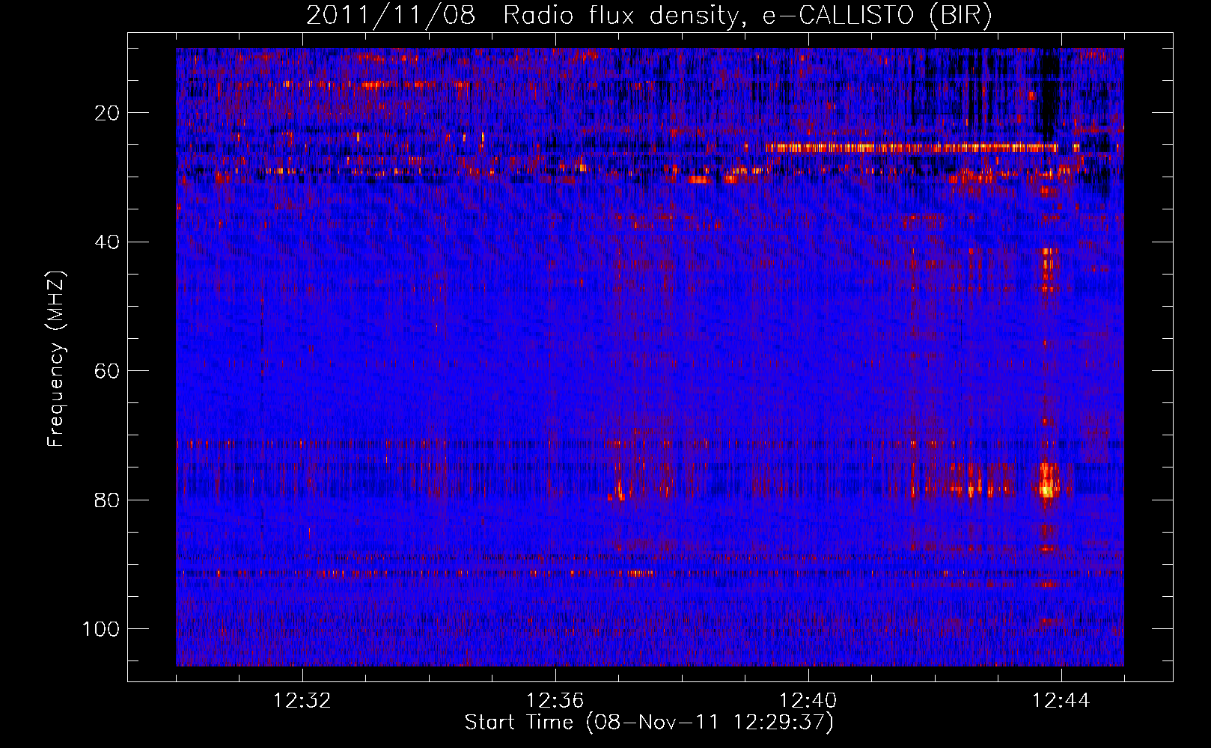Click the 80 MHz frequency tick label
The height and width of the screenshot is (748, 1211).
108,500
